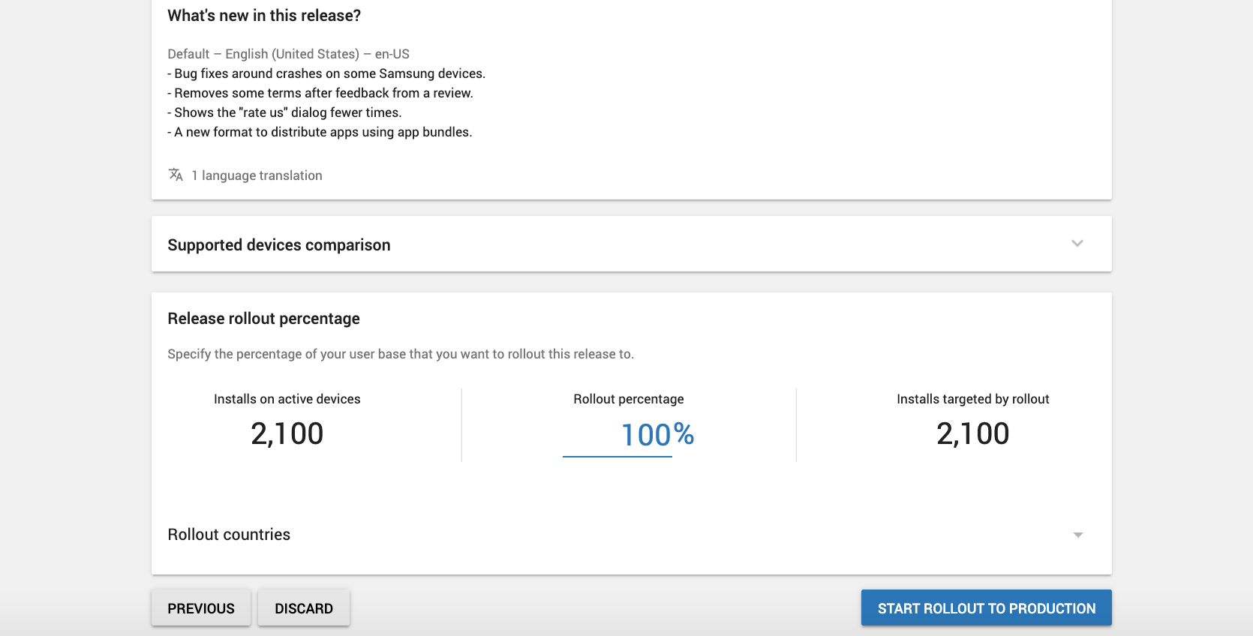Select the 'rate us' dialog release note
The height and width of the screenshot is (636, 1253).
tap(284, 112)
